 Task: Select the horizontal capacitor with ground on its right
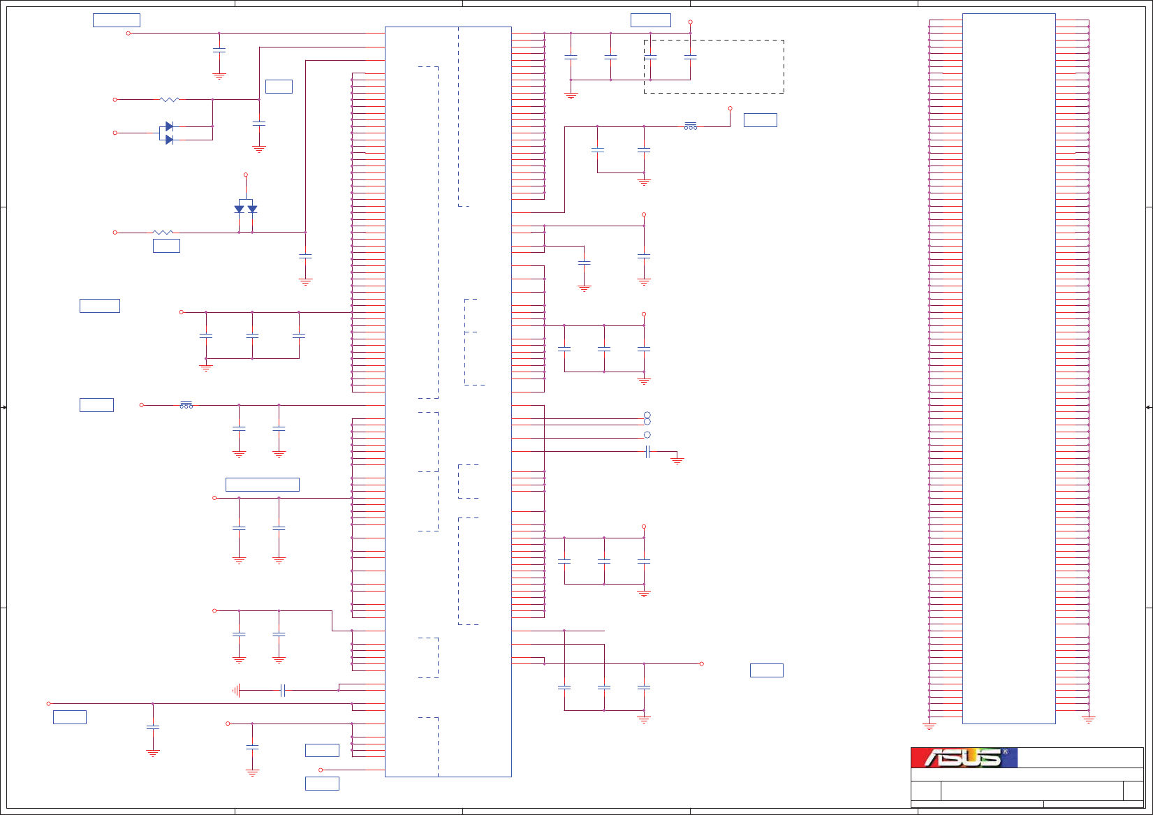click(648, 452)
